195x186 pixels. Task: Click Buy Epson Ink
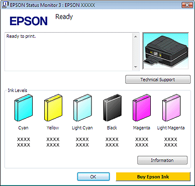point(153,176)
